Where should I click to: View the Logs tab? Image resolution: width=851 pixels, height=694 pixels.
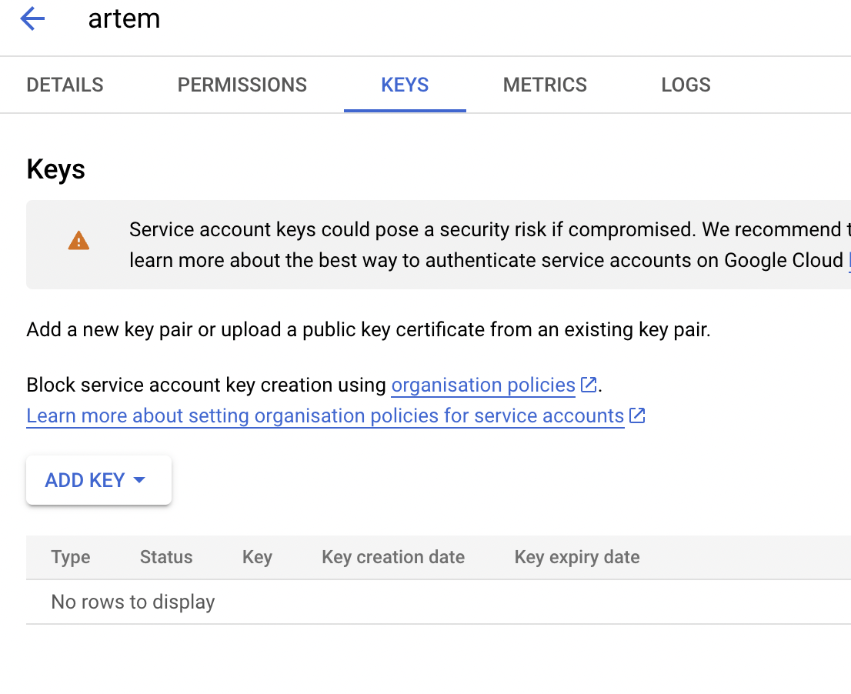tap(686, 85)
